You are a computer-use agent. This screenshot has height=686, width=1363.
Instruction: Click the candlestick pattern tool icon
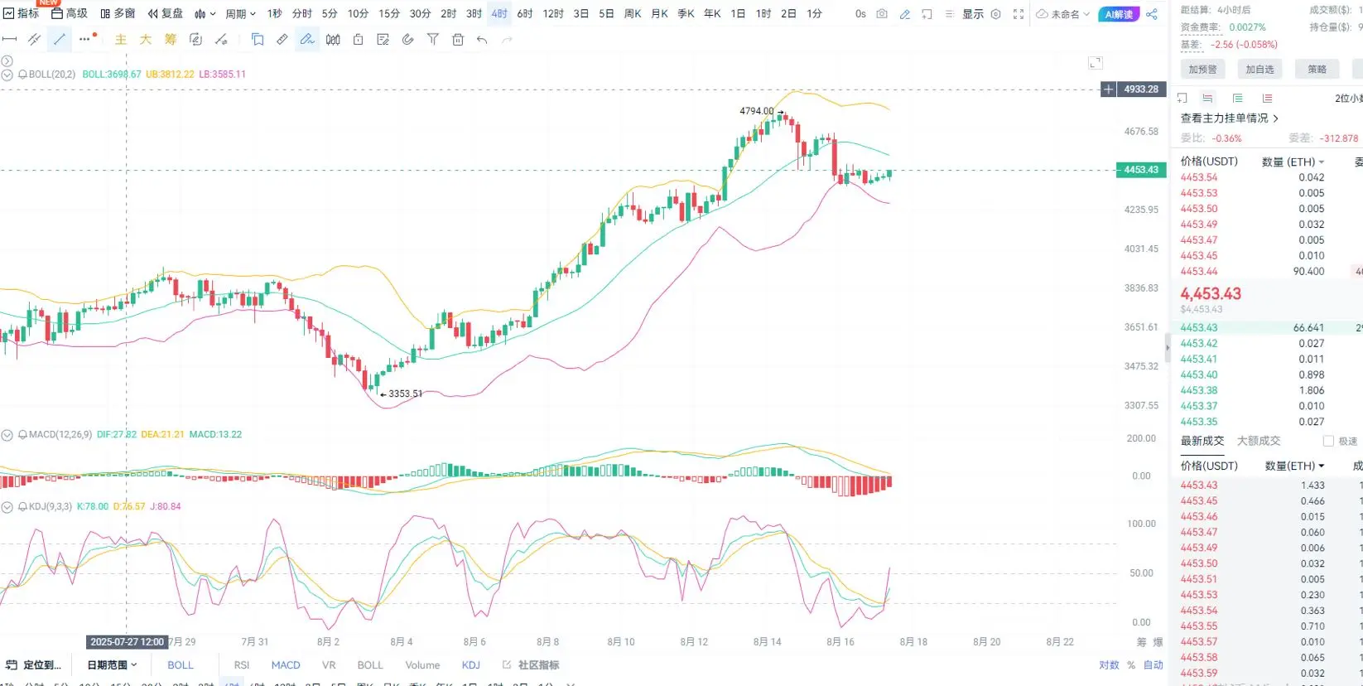point(333,39)
